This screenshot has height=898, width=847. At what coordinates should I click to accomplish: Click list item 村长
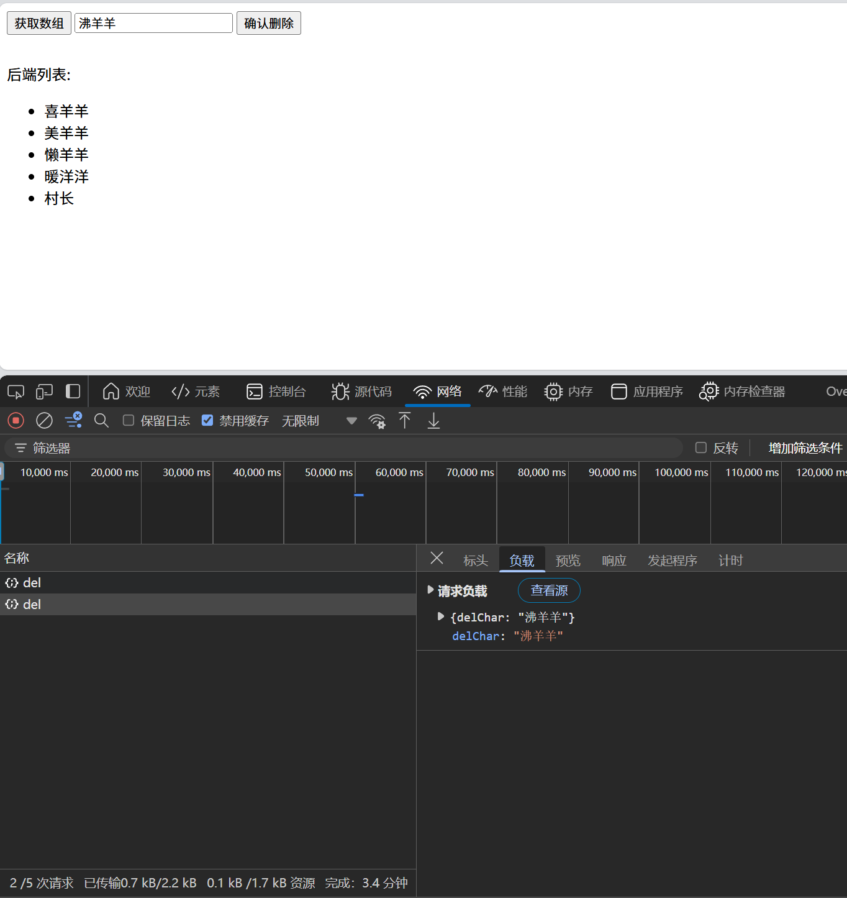[59, 199]
